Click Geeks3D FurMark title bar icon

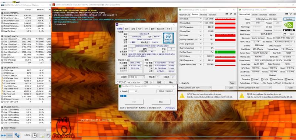(54, 4)
